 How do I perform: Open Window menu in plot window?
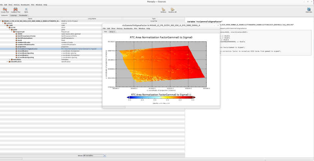click(142, 29)
